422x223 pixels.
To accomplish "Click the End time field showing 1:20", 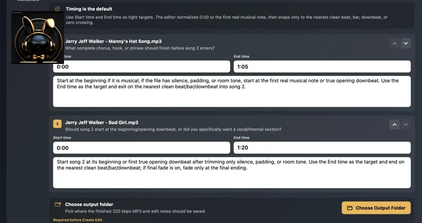I will pyautogui.click(x=322, y=148).
